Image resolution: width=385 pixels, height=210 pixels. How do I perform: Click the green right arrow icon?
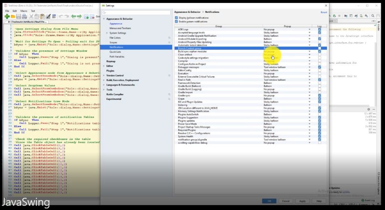pyautogui.click(x=79, y=16)
